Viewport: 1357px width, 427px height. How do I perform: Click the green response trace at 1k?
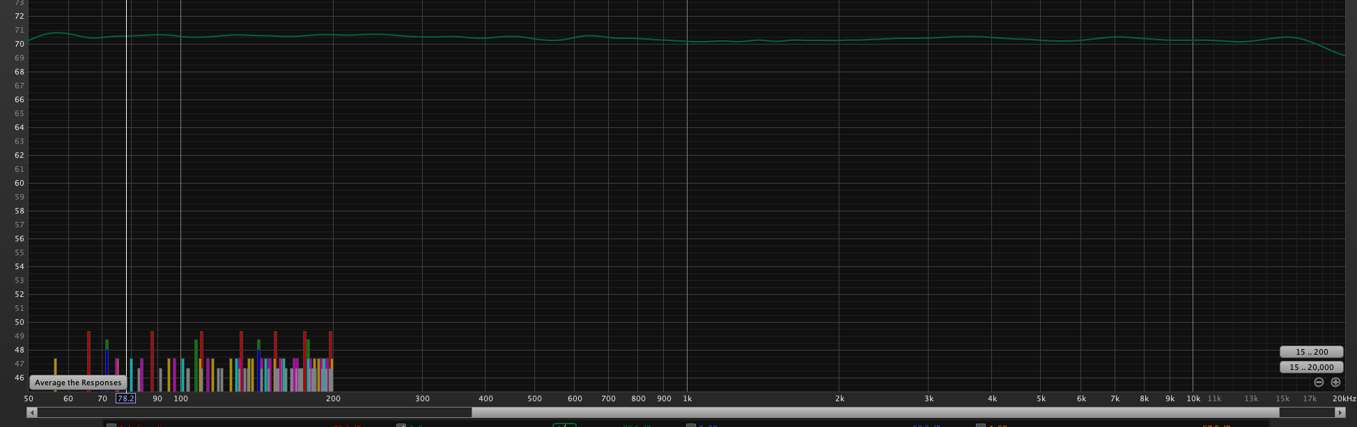[688, 42]
